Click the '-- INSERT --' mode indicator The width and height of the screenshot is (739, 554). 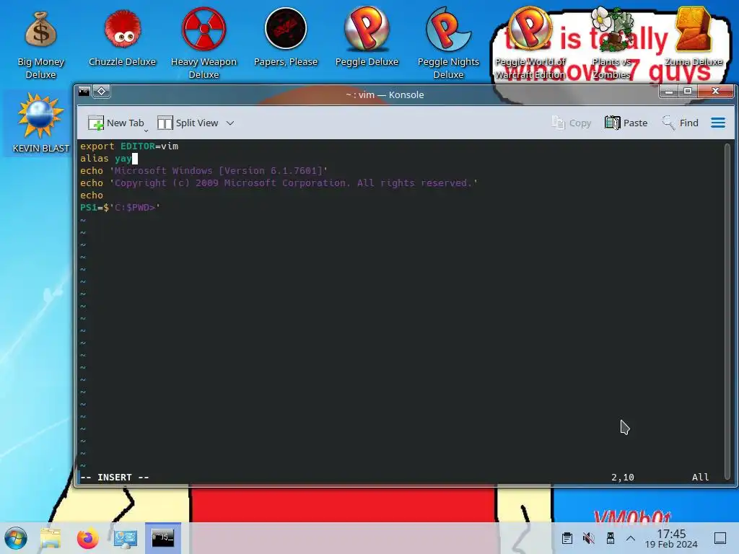pyautogui.click(x=115, y=478)
